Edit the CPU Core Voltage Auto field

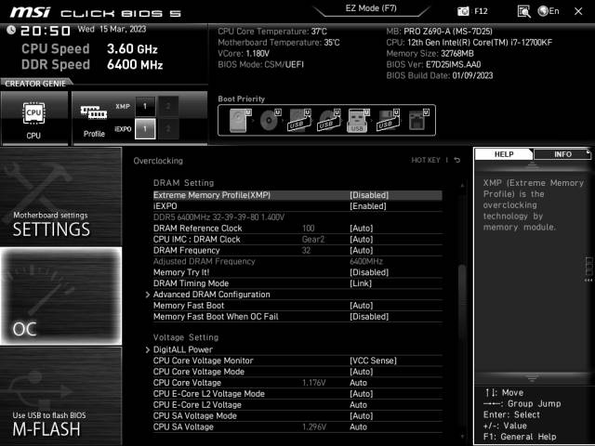click(x=358, y=383)
